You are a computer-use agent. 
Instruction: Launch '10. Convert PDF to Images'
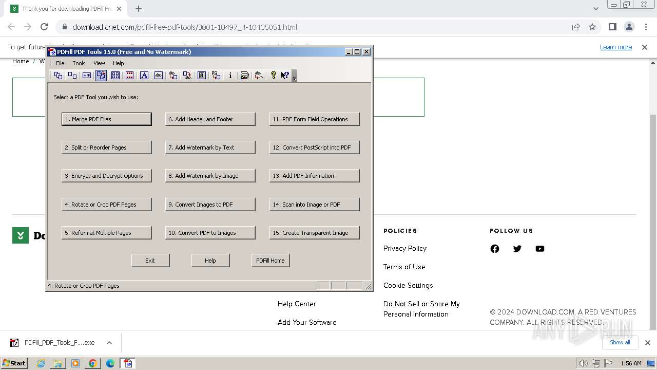210,233
